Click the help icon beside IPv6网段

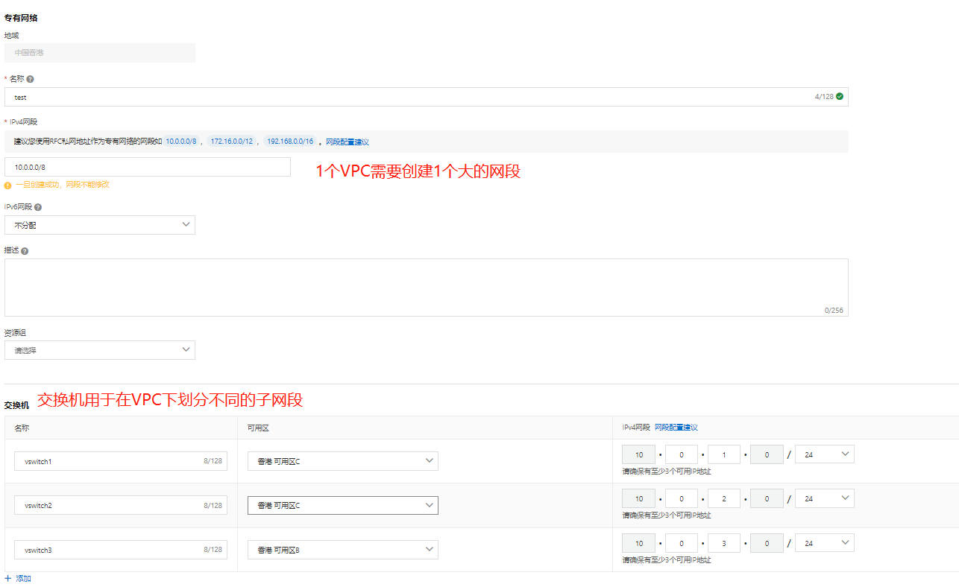[x=38, y=208]
